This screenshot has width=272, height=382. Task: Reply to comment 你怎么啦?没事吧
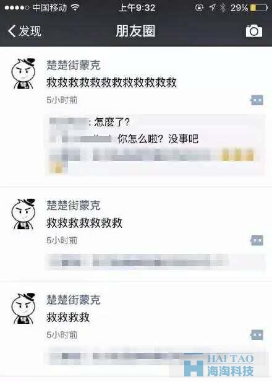(x=158, y=139)
